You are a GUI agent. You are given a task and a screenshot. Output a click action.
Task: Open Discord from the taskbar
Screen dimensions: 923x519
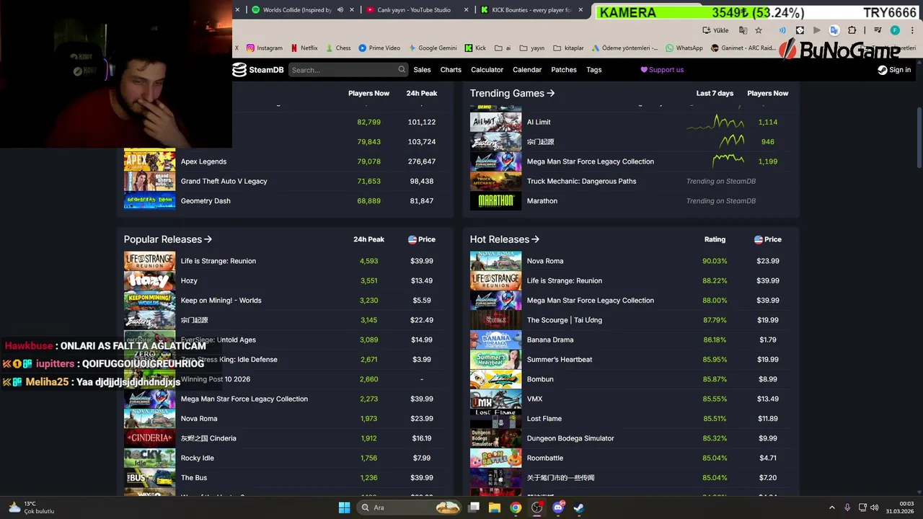558,507
